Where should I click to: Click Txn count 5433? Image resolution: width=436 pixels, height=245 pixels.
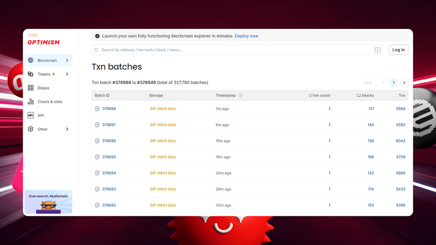tap(401, 189)
